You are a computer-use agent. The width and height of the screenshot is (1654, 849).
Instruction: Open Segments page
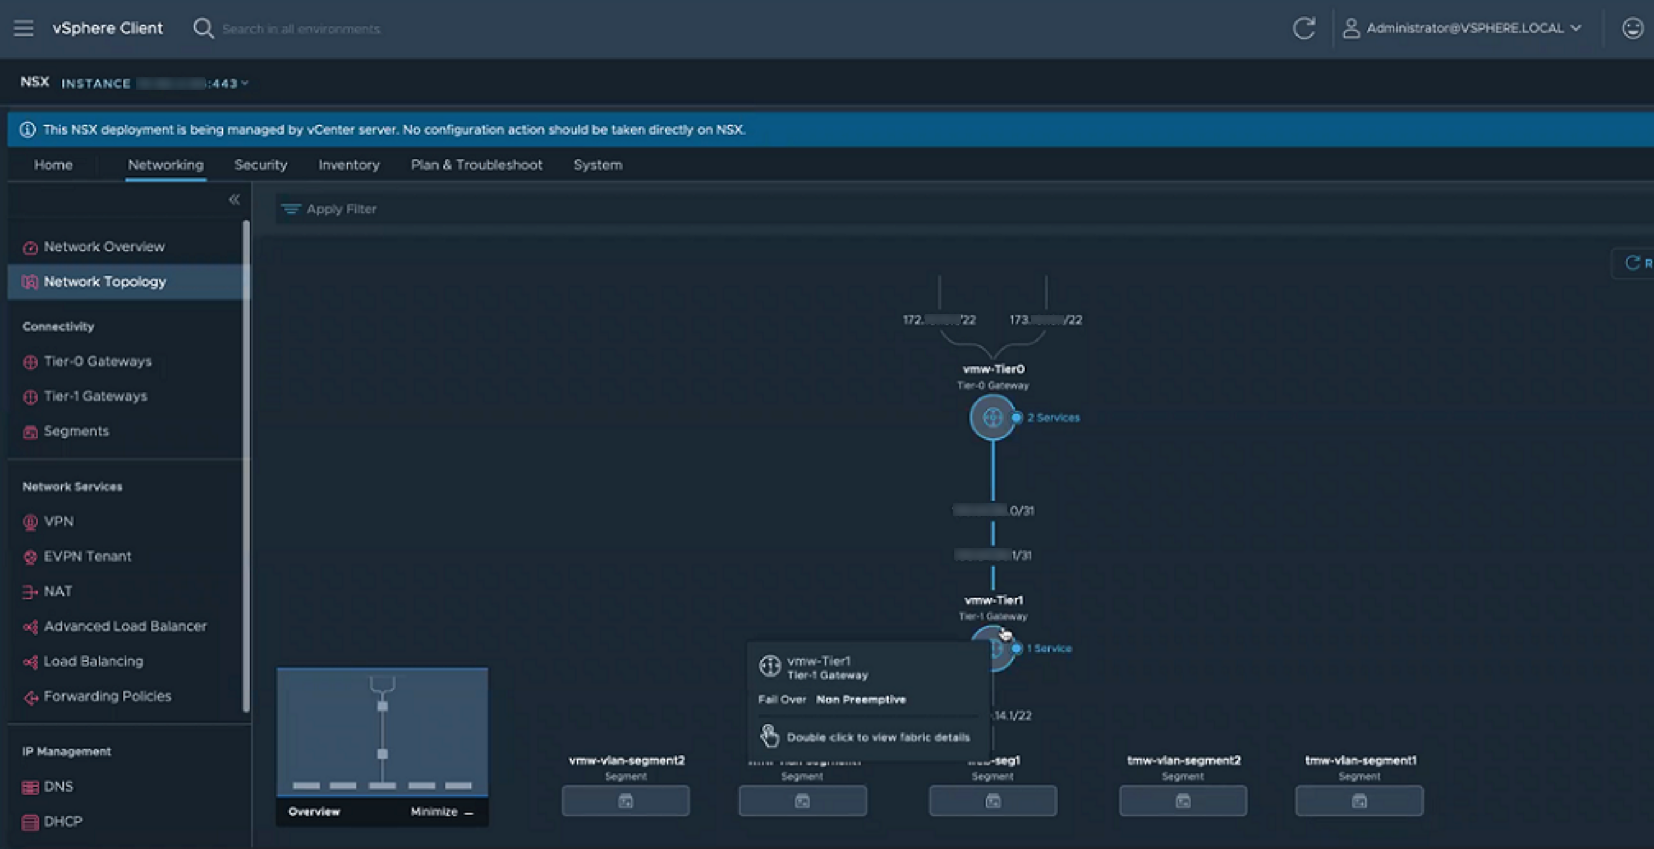(77, 431)
